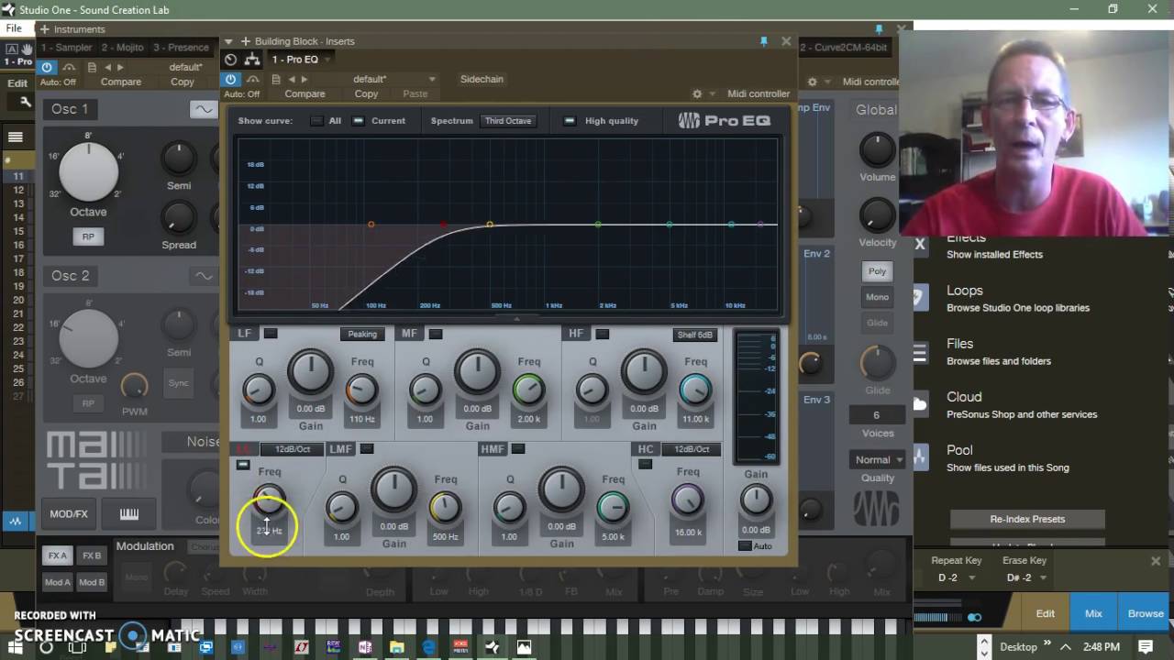Switch to the Edit view tab
This screenshot has width=1174, height=660.
pos(1046,613)
